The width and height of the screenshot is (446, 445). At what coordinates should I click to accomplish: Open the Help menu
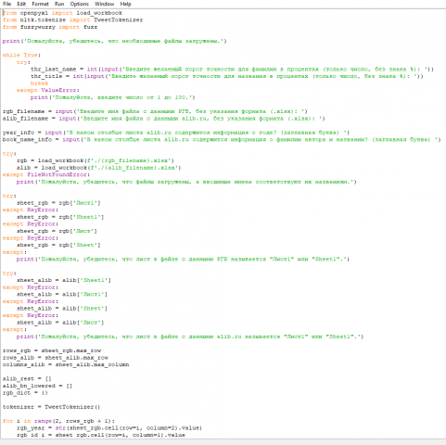(x=125, y=4)
